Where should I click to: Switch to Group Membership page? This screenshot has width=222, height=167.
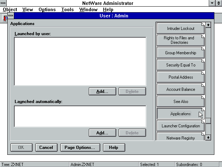click(181, 53)
